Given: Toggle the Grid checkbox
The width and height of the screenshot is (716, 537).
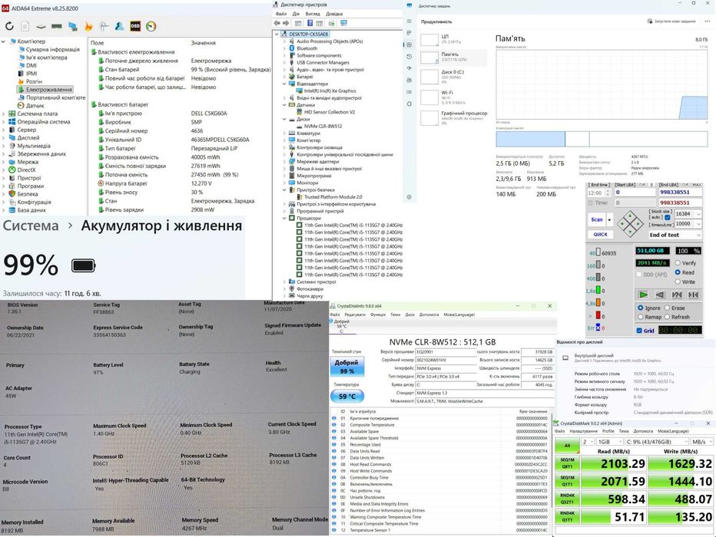Looking at the screenshot, I should click(x=639, y=331).
